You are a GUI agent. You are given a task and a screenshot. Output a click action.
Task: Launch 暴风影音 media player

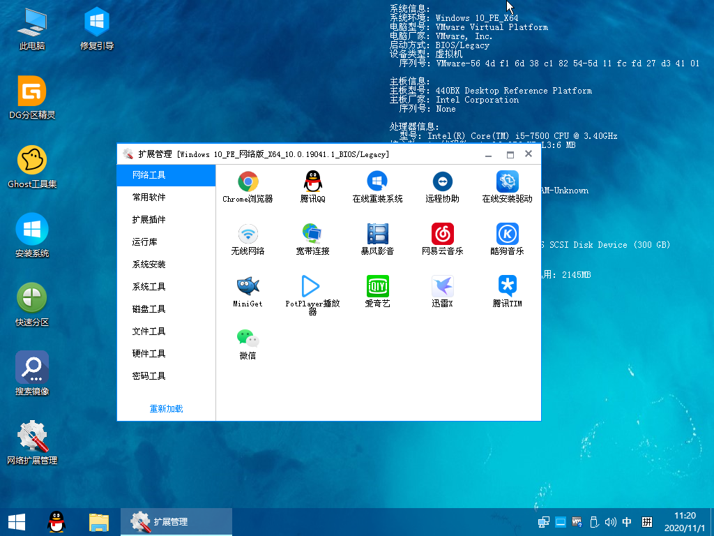377,239
